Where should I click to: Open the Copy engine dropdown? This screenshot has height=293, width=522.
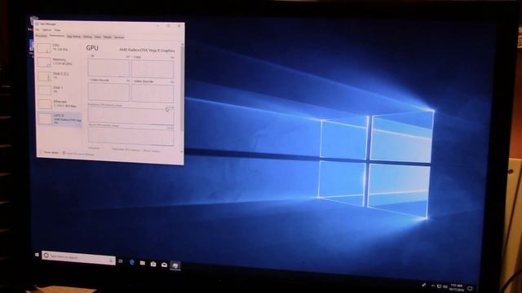[x=136, y=57]
